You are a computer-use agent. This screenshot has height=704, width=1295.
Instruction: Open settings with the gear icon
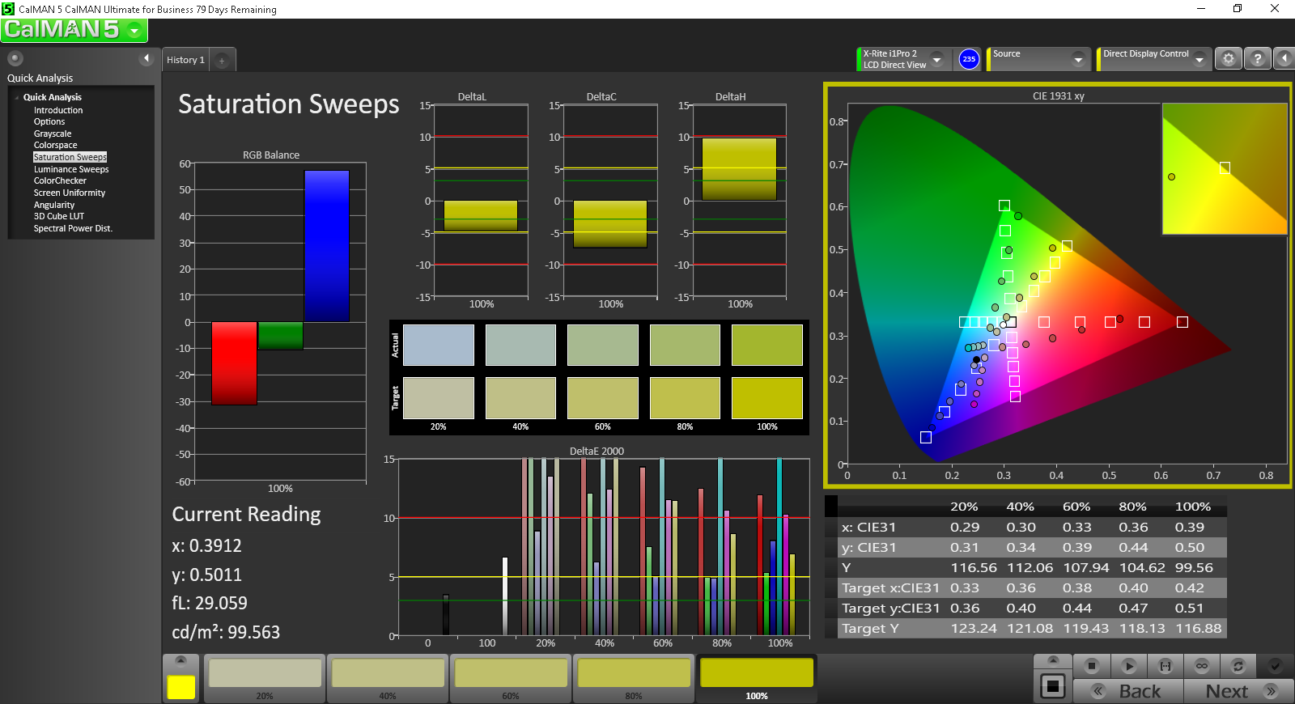point(1229,59)
